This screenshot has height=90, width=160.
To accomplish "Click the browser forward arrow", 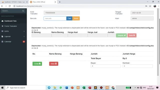I will point(6,6).
